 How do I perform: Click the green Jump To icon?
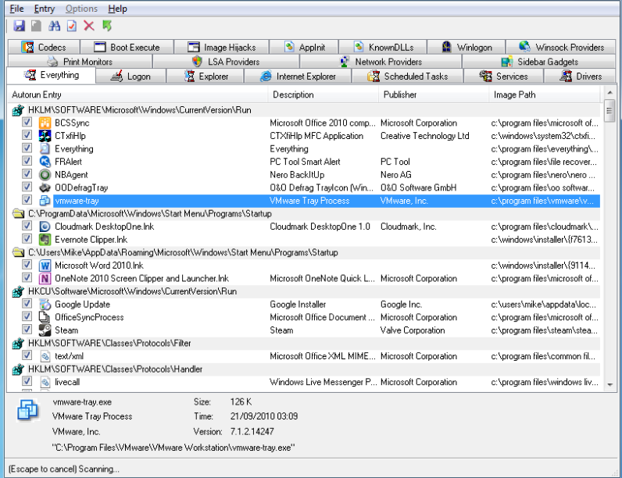(107, 26)
